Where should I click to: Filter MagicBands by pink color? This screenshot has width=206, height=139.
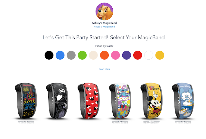coord(115,55)
